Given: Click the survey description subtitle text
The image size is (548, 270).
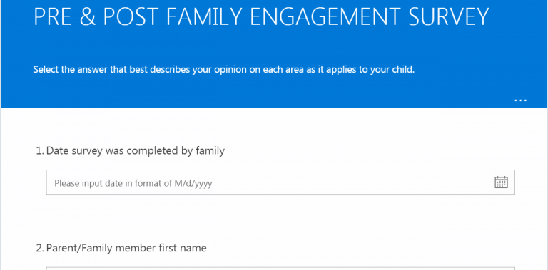Looking at the screenshot, I should point(223,70).
